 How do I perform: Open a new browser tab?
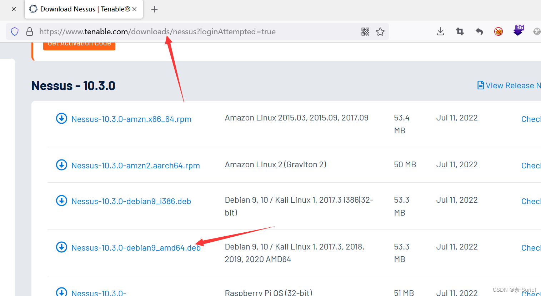pyautogui.click(x=154, y=9)
